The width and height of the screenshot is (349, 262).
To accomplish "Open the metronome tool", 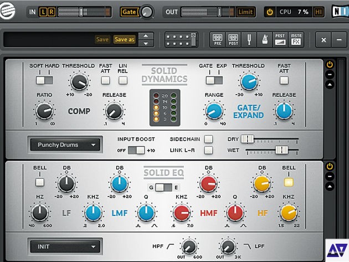I will click(x=265, y=40).
